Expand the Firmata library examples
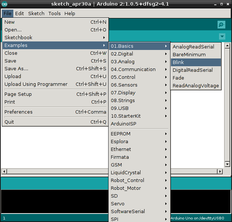The height and width of the screenshot is (222, 232). pos(139,157)
